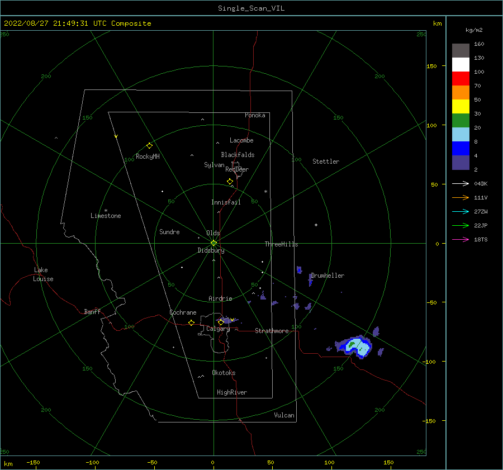Click the asterisk marker east of RedDeer
This screenshot has width=503, height=470.
(265, 192)
